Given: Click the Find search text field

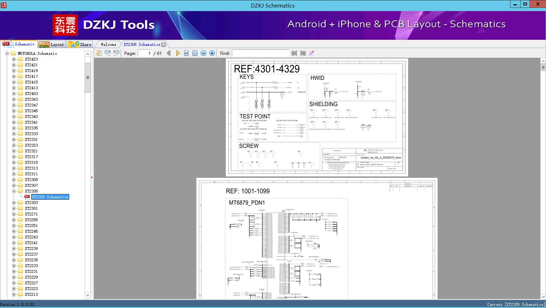Looking at the screenshot, I should coord(260,53).
